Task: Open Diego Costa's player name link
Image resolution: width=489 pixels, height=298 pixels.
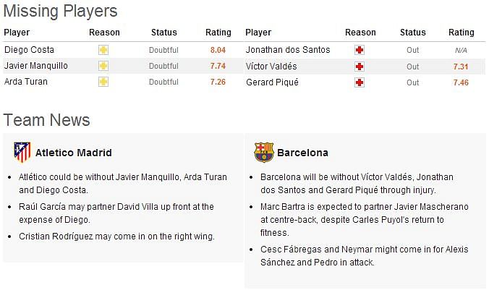Action: click(x=30, y=50)
